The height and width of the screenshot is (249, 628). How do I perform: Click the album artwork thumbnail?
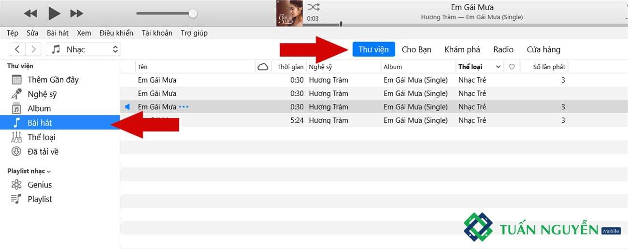pyautogui.click(x=289, y=13)
